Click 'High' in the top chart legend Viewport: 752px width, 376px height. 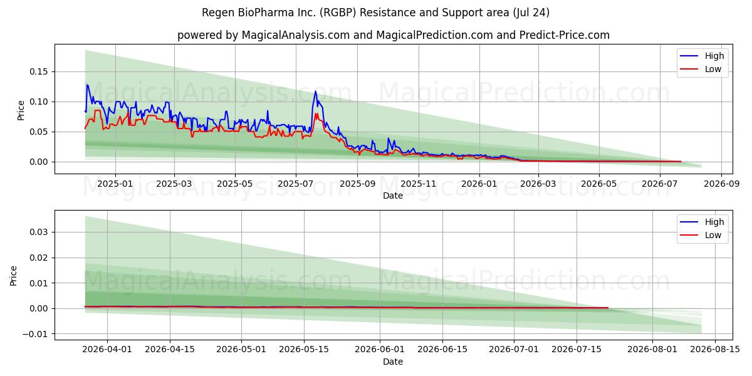[x=714, y=56]
